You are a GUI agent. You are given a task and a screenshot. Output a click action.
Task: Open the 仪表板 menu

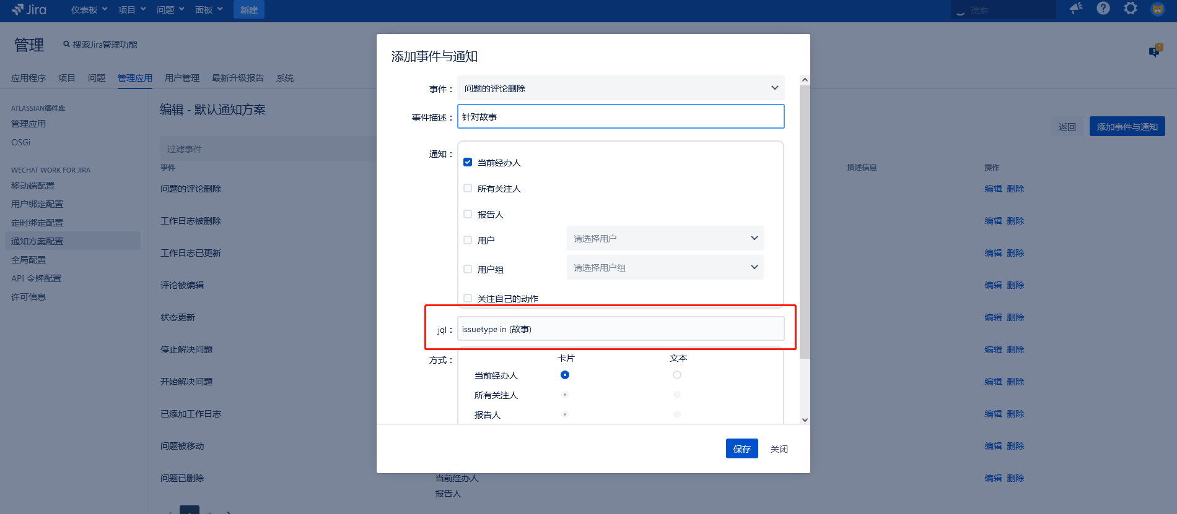click(89, 10)
